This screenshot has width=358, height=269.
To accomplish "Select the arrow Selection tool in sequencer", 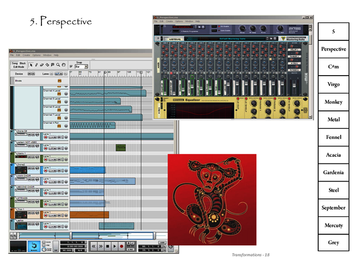I will click(x=31, y=65).
